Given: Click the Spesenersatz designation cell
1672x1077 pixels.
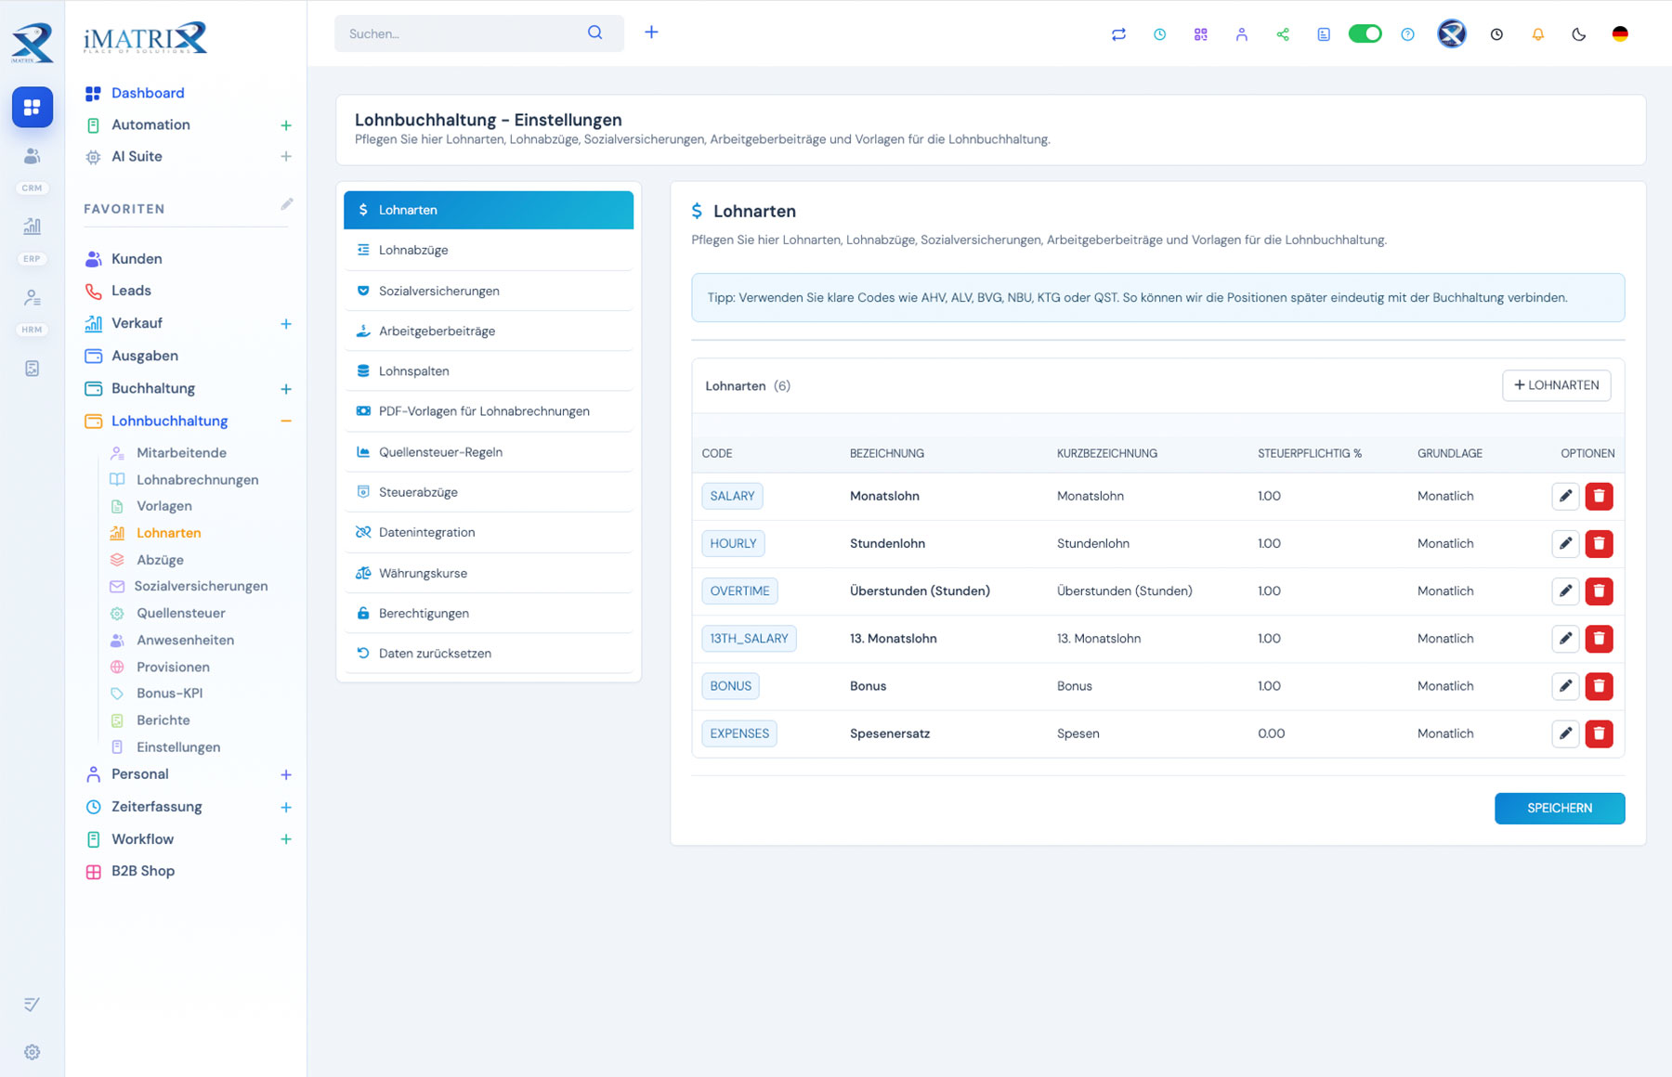Looking at the screenshot, I should point(890,733).
